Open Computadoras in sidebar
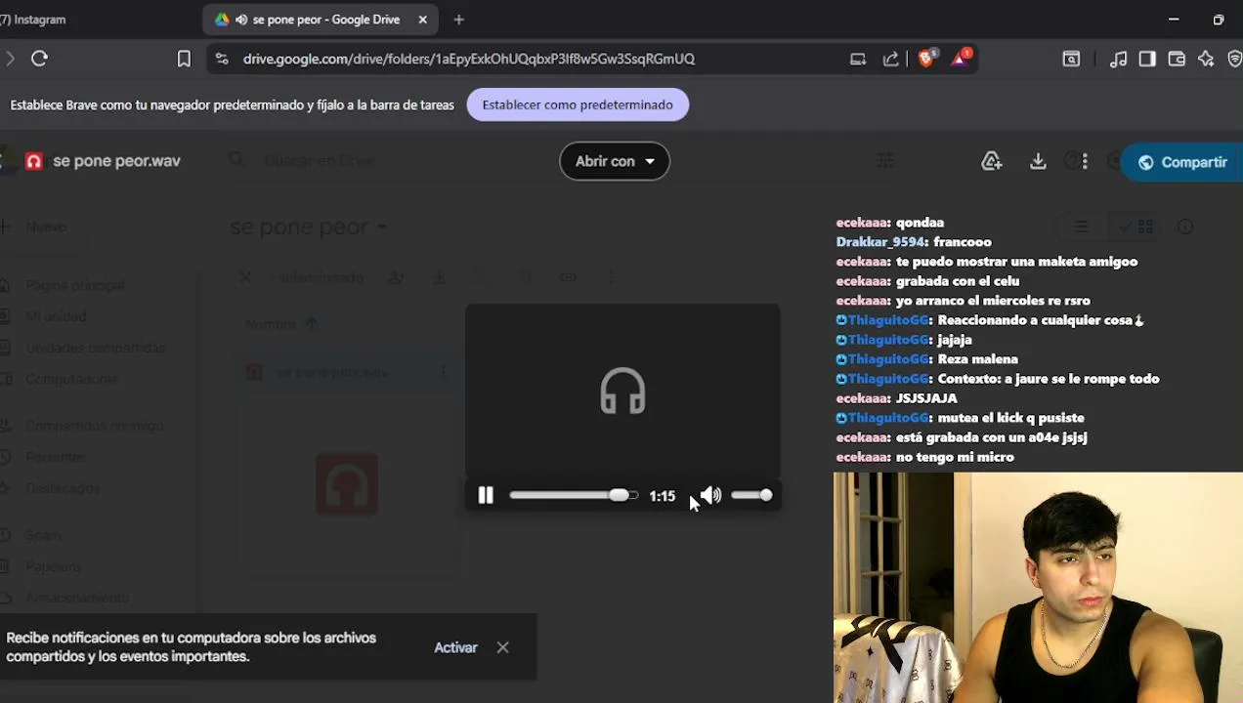 [x=71, y=379]
